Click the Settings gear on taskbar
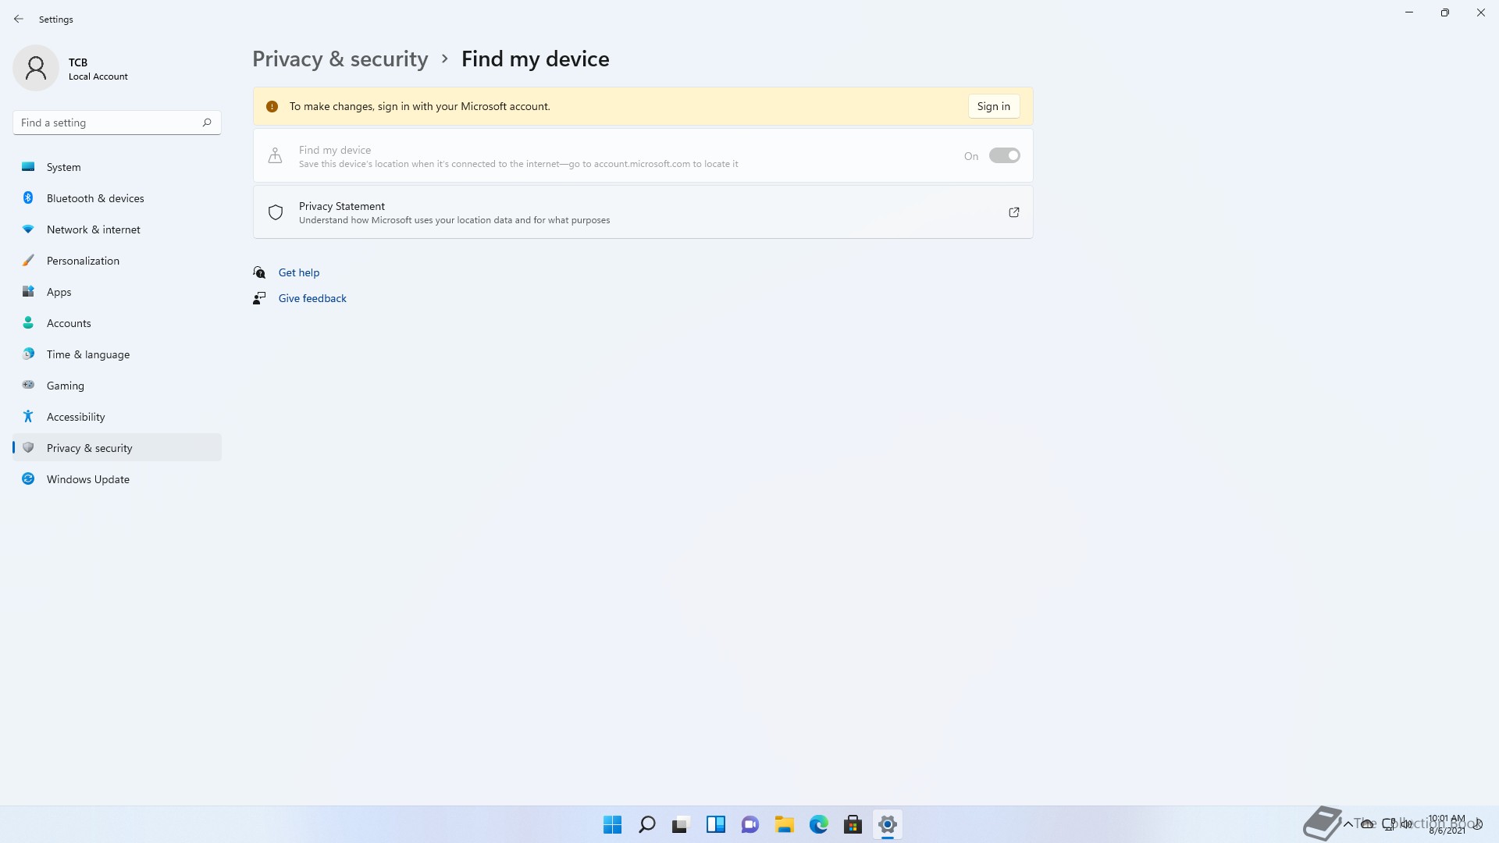The image size is (1499, 843). [887, 824]
